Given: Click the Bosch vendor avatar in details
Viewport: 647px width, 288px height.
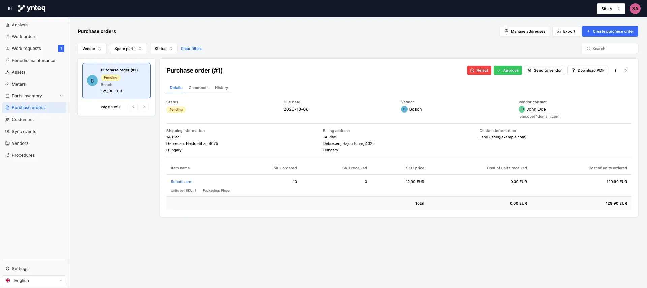Looking at the screenshot, I should pos(404,109).
